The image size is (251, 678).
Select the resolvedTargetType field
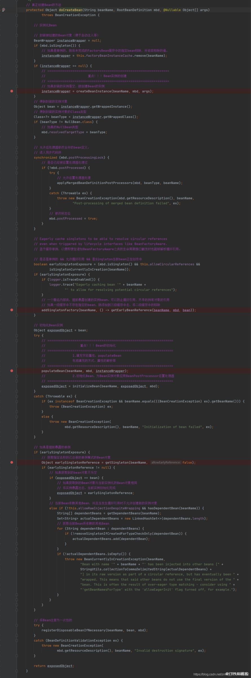coord(67,132)
